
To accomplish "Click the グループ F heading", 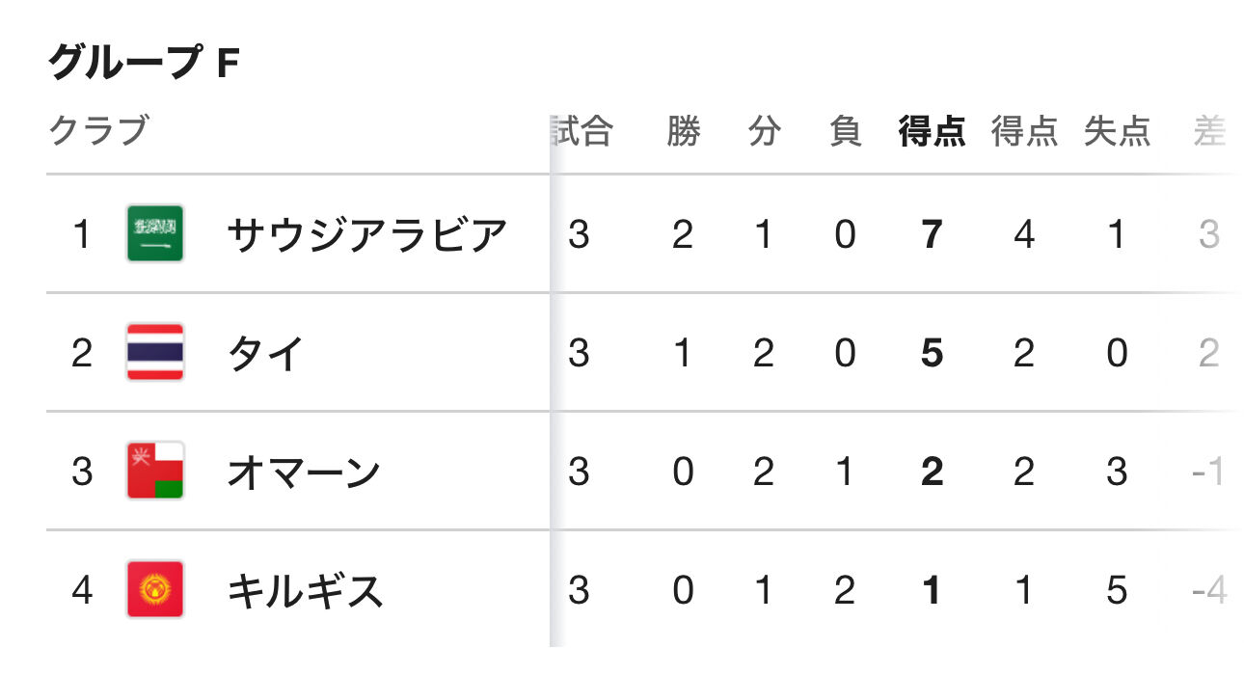I will (144, 64).
